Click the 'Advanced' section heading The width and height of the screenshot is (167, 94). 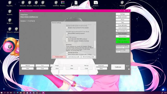point(69,45)
